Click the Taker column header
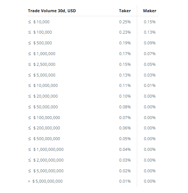The image size is (188, 193). (x=125, y=11)
